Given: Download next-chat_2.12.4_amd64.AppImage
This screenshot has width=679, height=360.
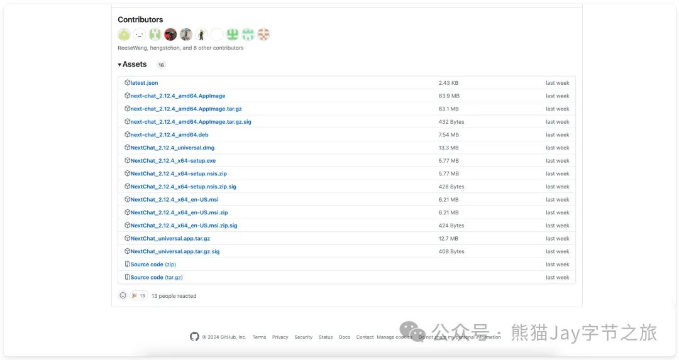Looking at the screenshot, I should pyautogui.click(x=178, y=96).
